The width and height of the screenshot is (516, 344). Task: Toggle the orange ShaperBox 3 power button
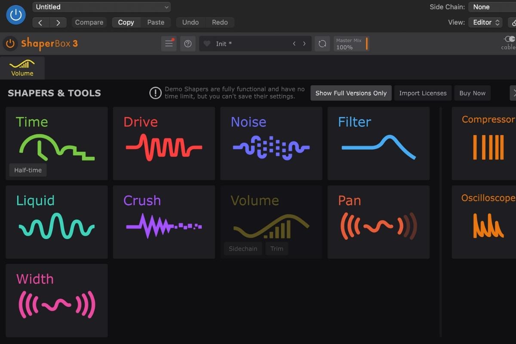pyautogui.click(x=10, y=43)
